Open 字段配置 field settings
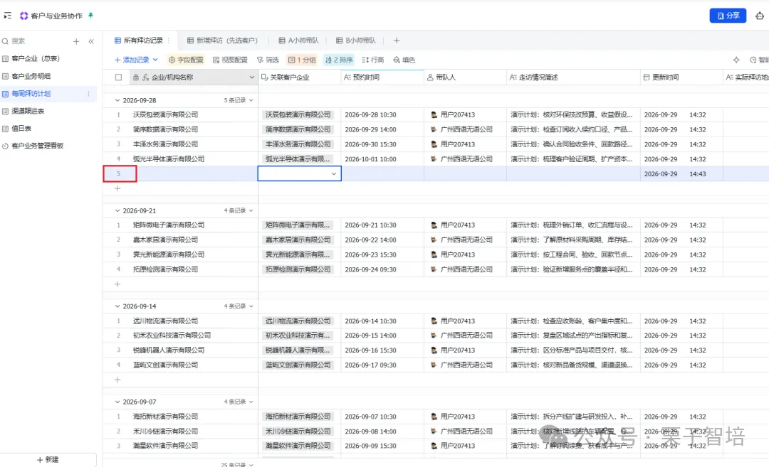Screen dimensions: 769x467 pyautogui.click(x=186, y=60)
